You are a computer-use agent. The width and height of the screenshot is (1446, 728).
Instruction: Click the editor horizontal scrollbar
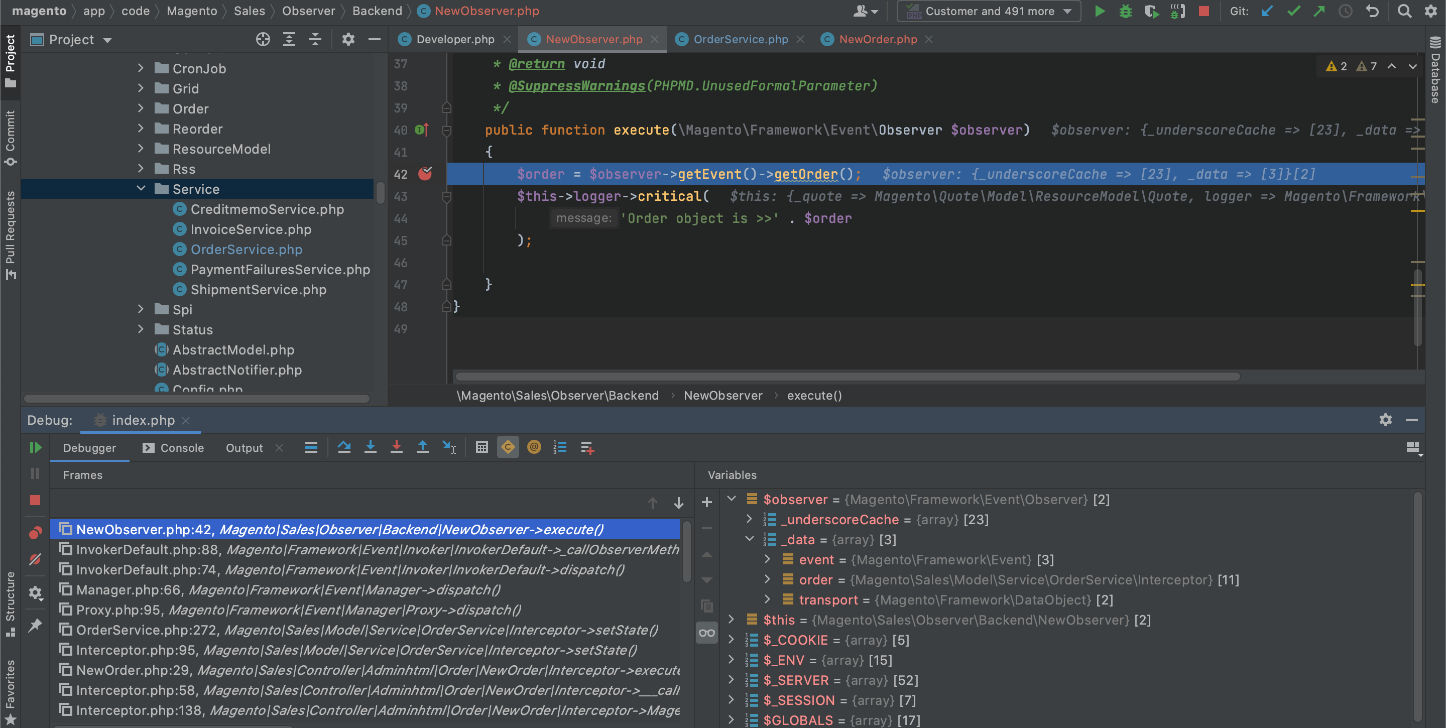847,376
